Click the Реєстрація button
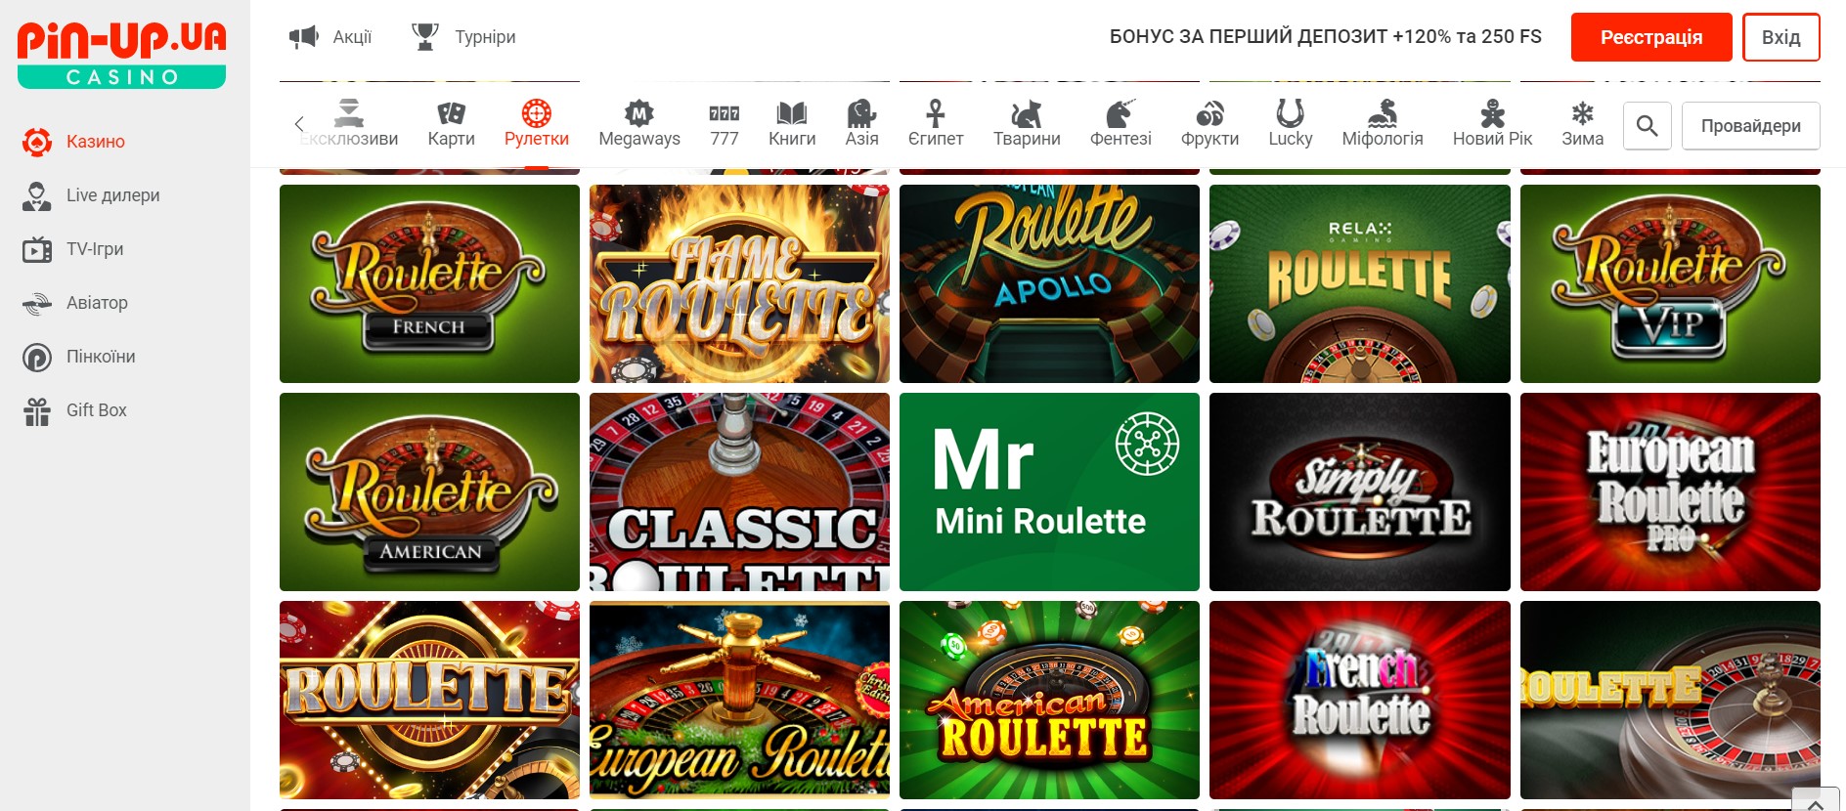This screenshot has width=1846, height=811. click(x=1651, y=37)
